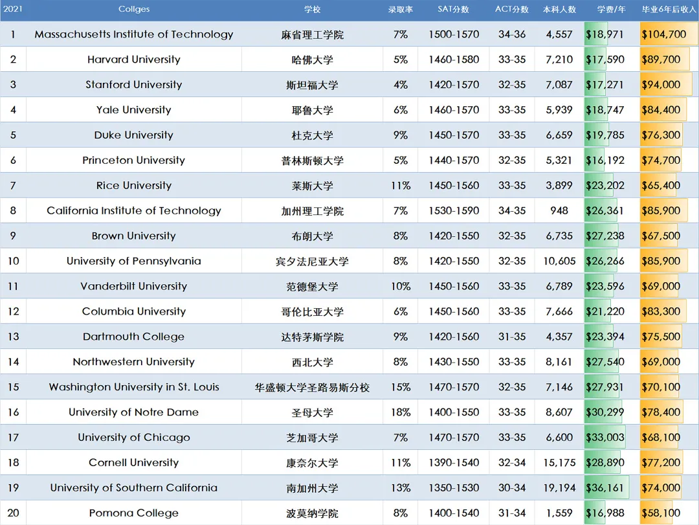Select the '本科人数' column header
The image size is (699, 525).
pyautogui.click(x=559, y=9)
